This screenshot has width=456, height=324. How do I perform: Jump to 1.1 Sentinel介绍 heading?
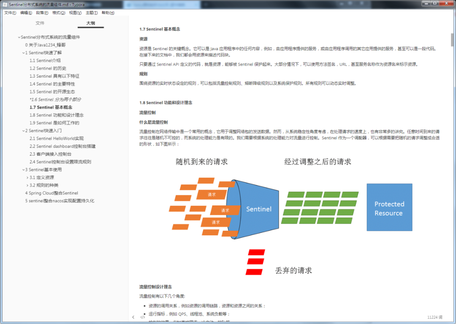coord(45,60)
